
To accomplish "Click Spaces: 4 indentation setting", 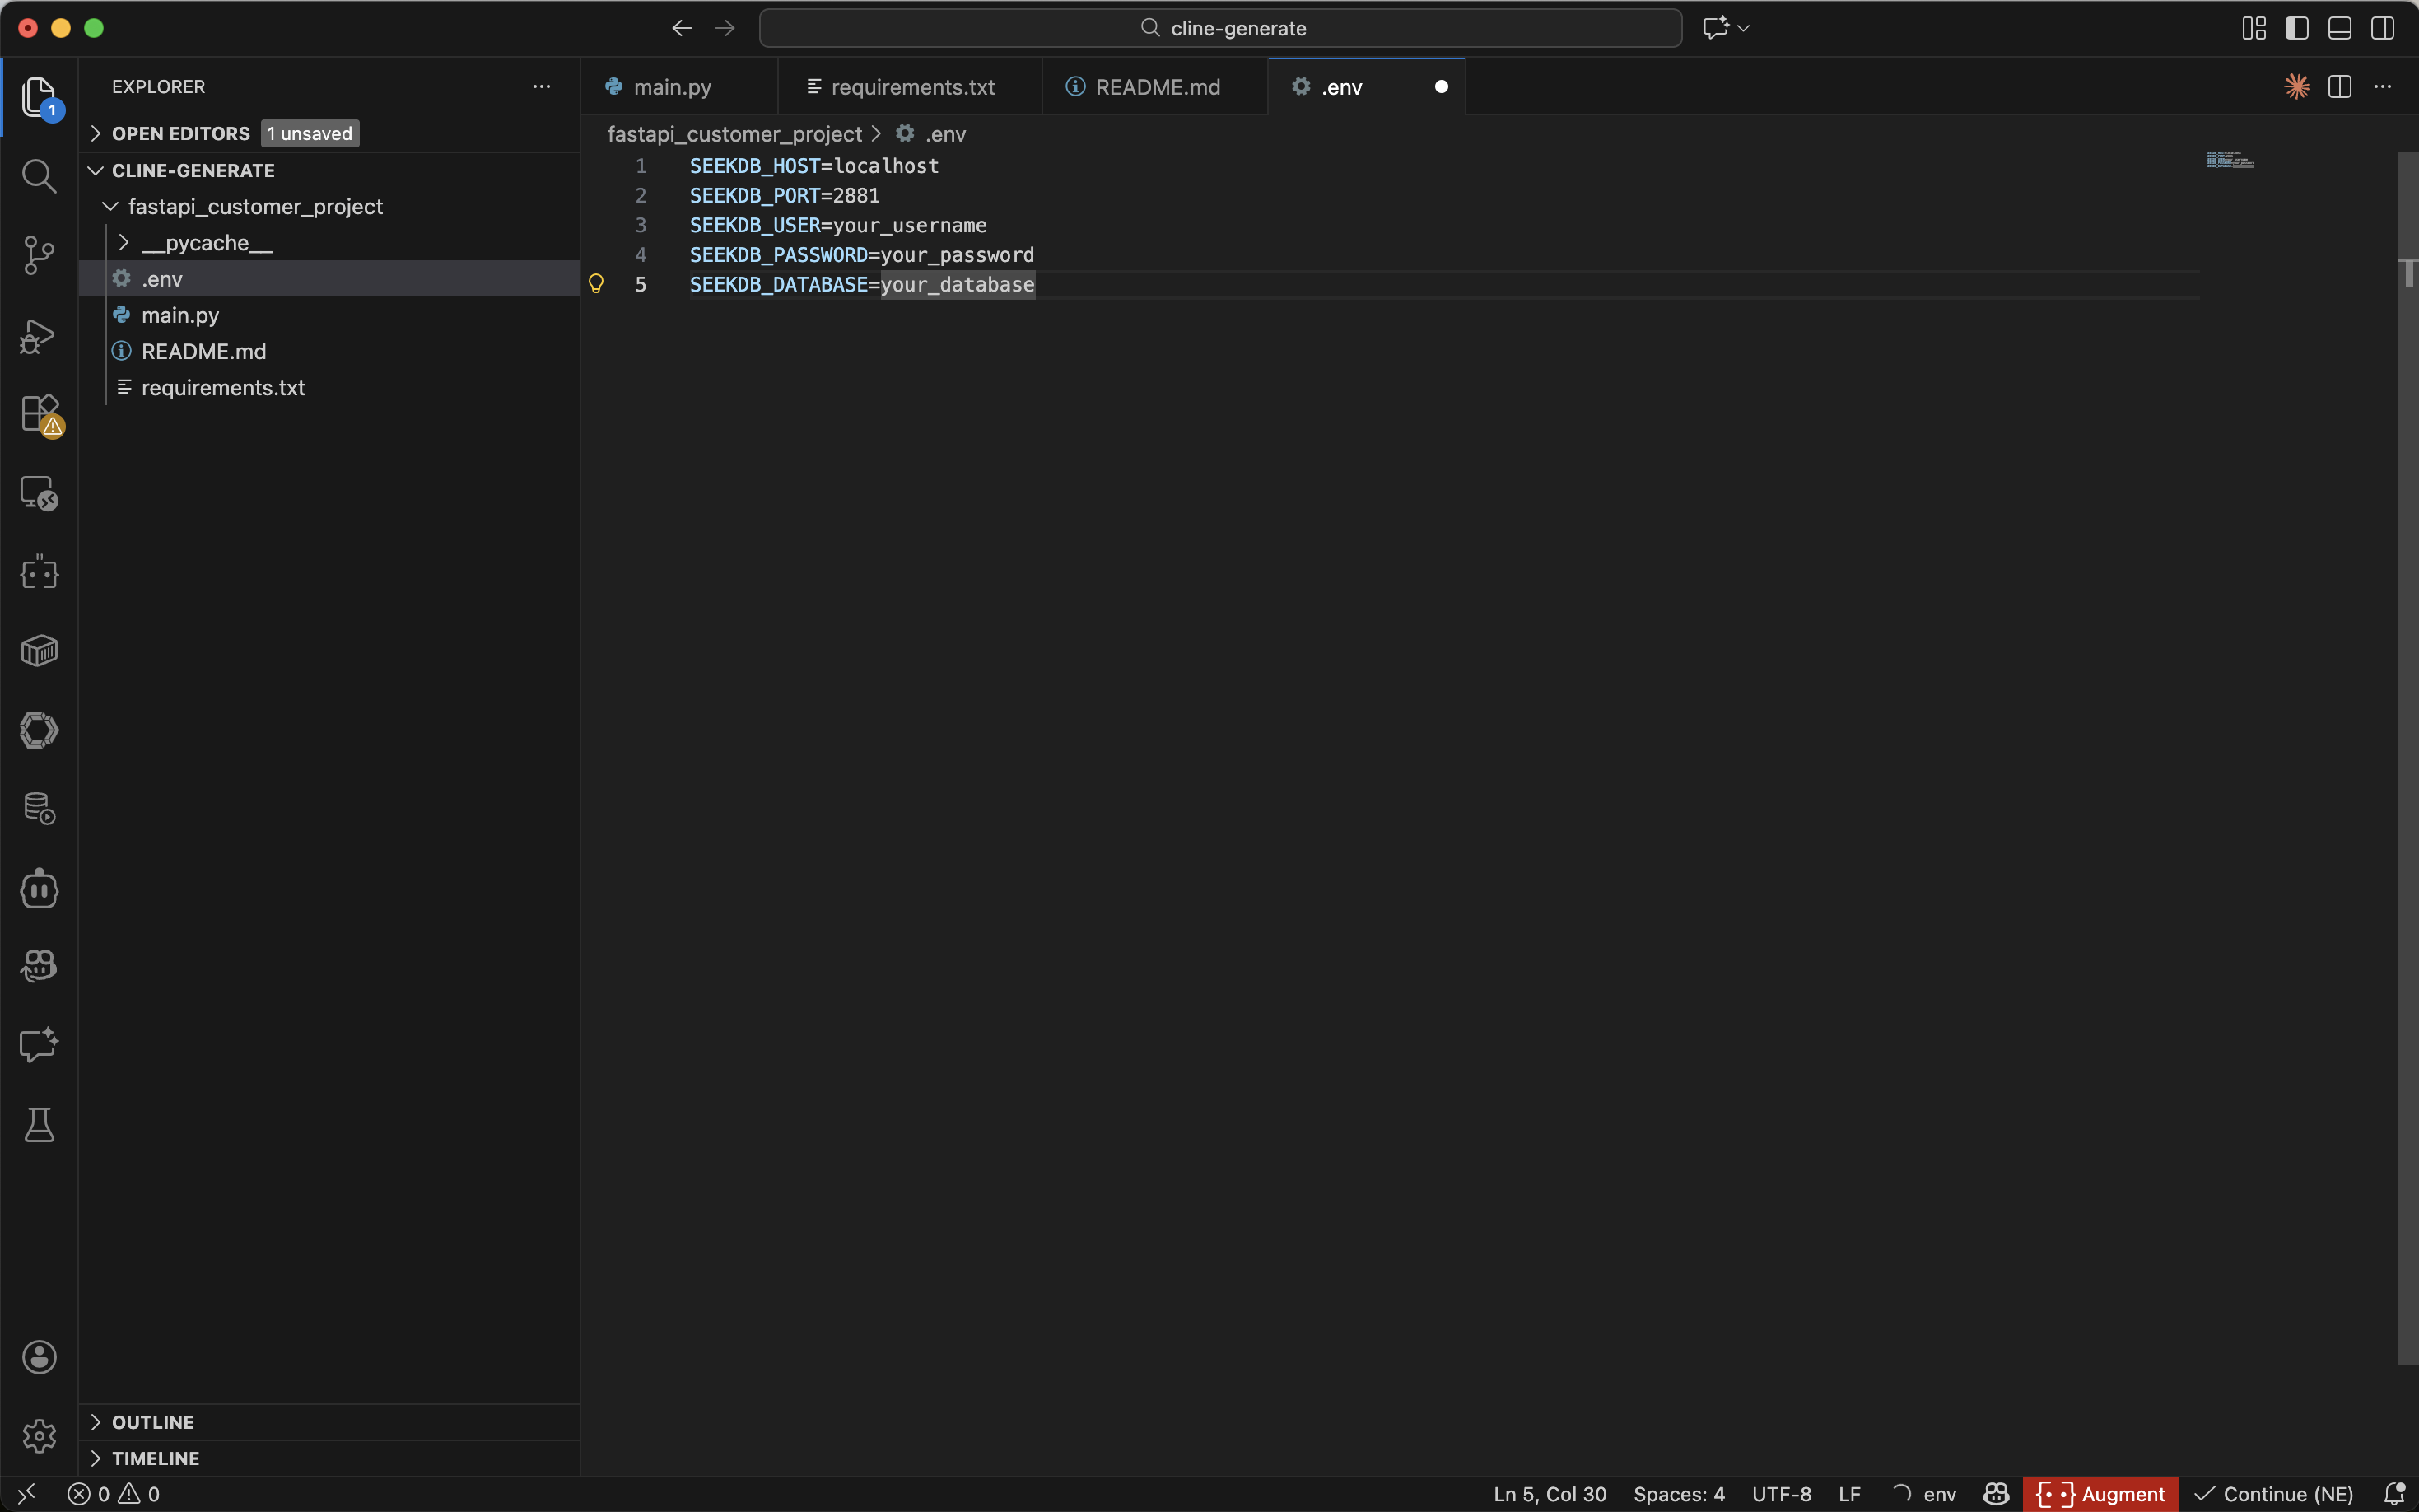I will 1678,1494.
